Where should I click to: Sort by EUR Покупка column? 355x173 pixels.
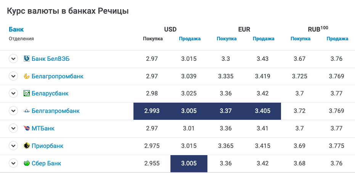(226, 39)
